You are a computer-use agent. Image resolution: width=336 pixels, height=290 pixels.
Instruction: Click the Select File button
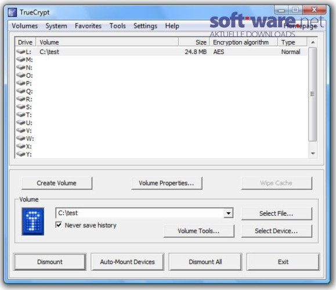pyautogui.click(x=277, y=213)
